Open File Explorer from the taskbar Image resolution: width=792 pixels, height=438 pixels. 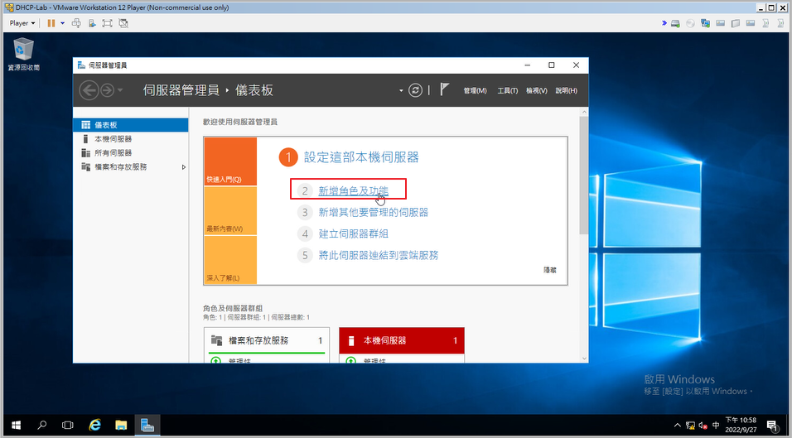point(121,425)
